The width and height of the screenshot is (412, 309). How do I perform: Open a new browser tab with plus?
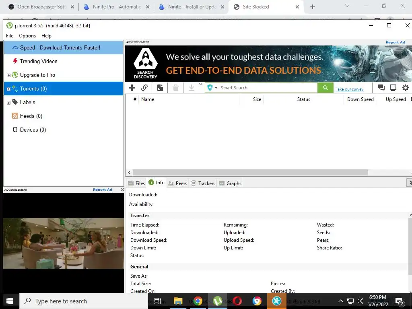[x=312, y=7]
